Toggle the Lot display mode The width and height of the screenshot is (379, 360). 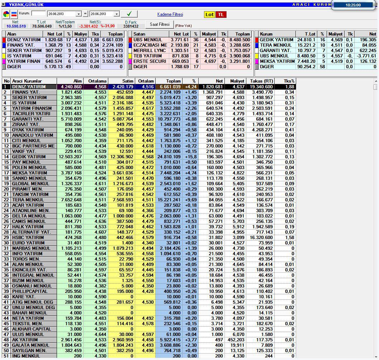point(209,14)
